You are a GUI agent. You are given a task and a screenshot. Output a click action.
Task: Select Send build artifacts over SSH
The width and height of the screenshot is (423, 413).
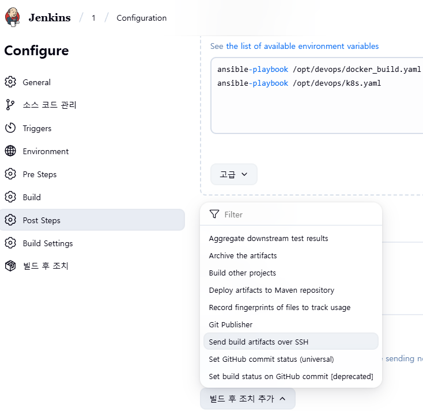click(259, 342)
